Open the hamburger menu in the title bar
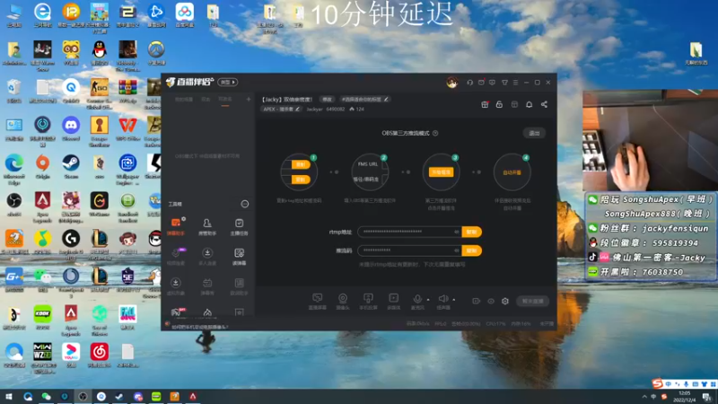This screenshot has height=404, width=718. [515, 83]
